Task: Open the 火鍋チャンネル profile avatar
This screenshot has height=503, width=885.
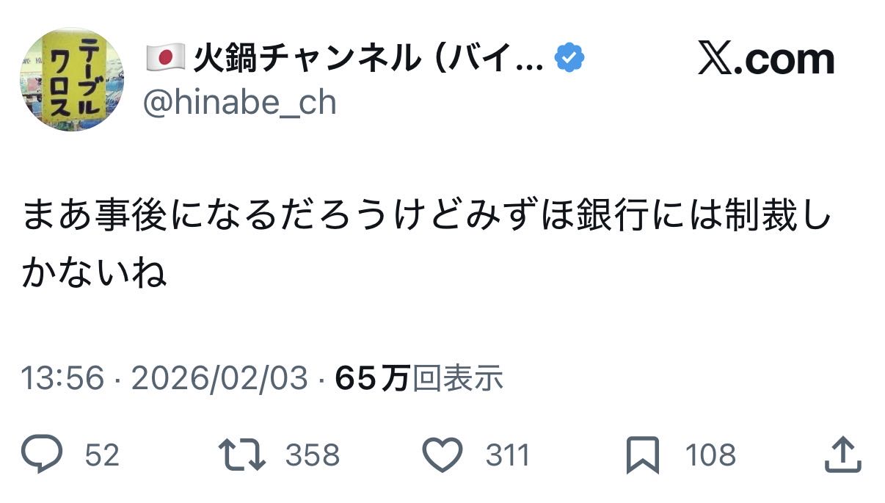Action: [x=72, y=80]
